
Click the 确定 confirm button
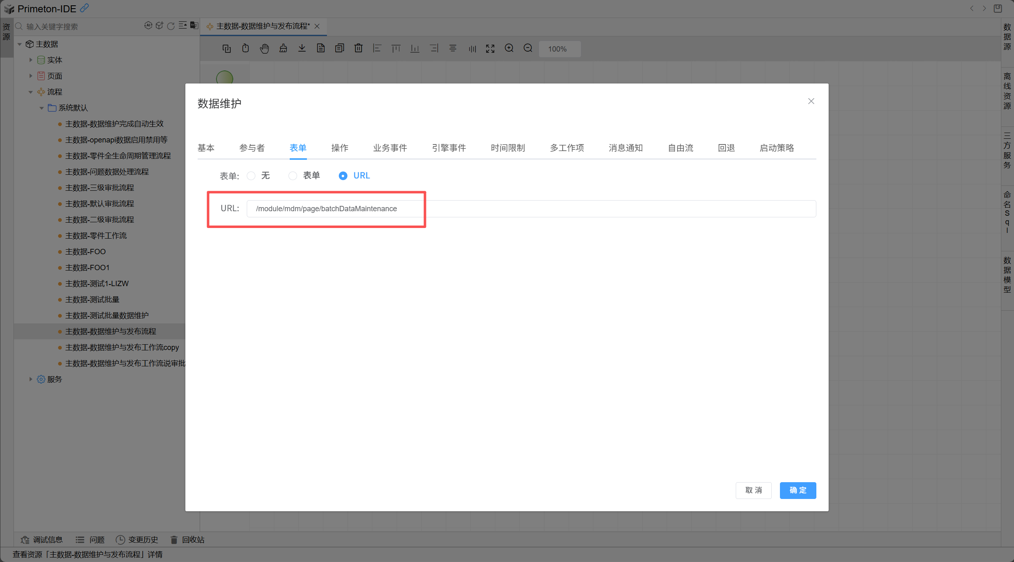(x=798, y=490)
